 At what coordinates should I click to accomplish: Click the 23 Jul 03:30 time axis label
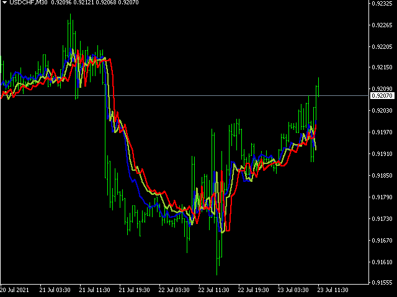pos(293,290)
